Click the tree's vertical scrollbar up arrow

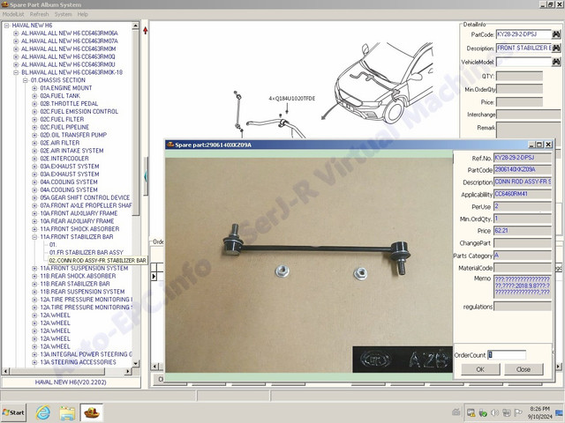click(135, 26)
